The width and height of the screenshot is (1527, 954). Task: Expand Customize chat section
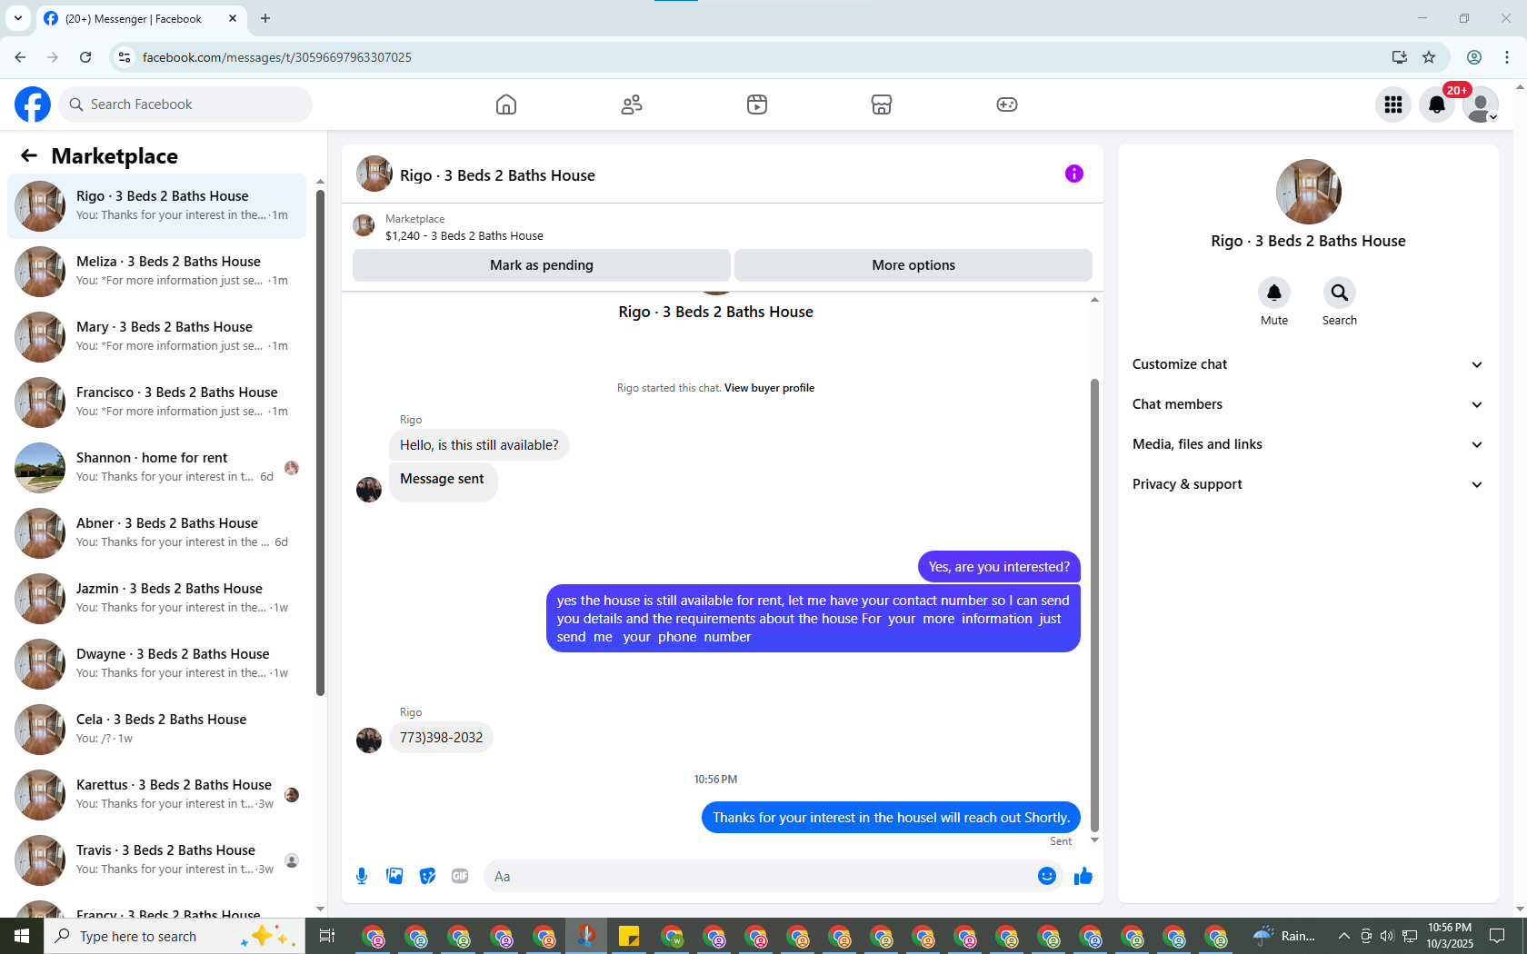[1308, 364]
